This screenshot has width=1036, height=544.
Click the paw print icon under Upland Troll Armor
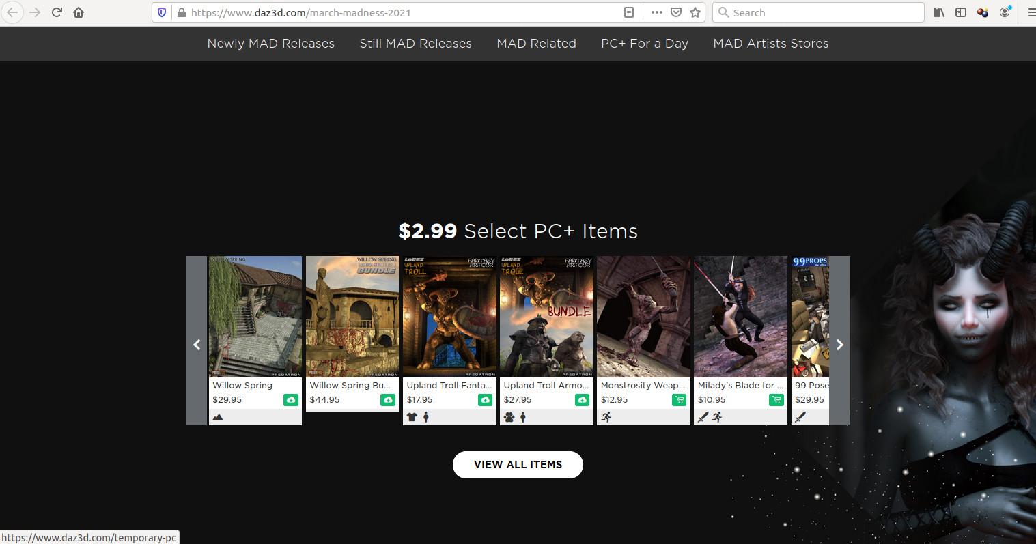pyautogui.click(x=509, y=417)
